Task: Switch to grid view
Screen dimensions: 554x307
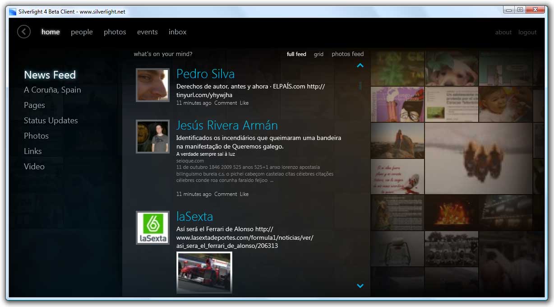Action: [x=319, y=54]
